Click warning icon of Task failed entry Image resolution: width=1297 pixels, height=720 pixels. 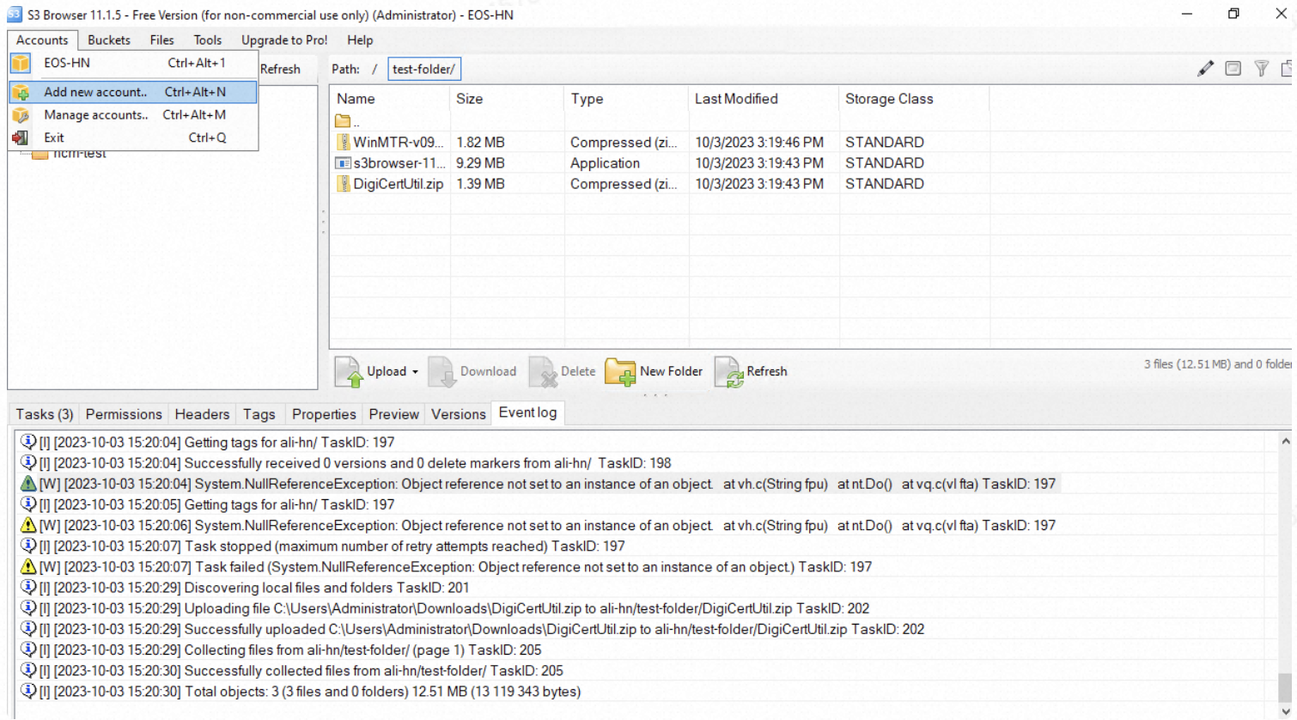click(28, 567)
